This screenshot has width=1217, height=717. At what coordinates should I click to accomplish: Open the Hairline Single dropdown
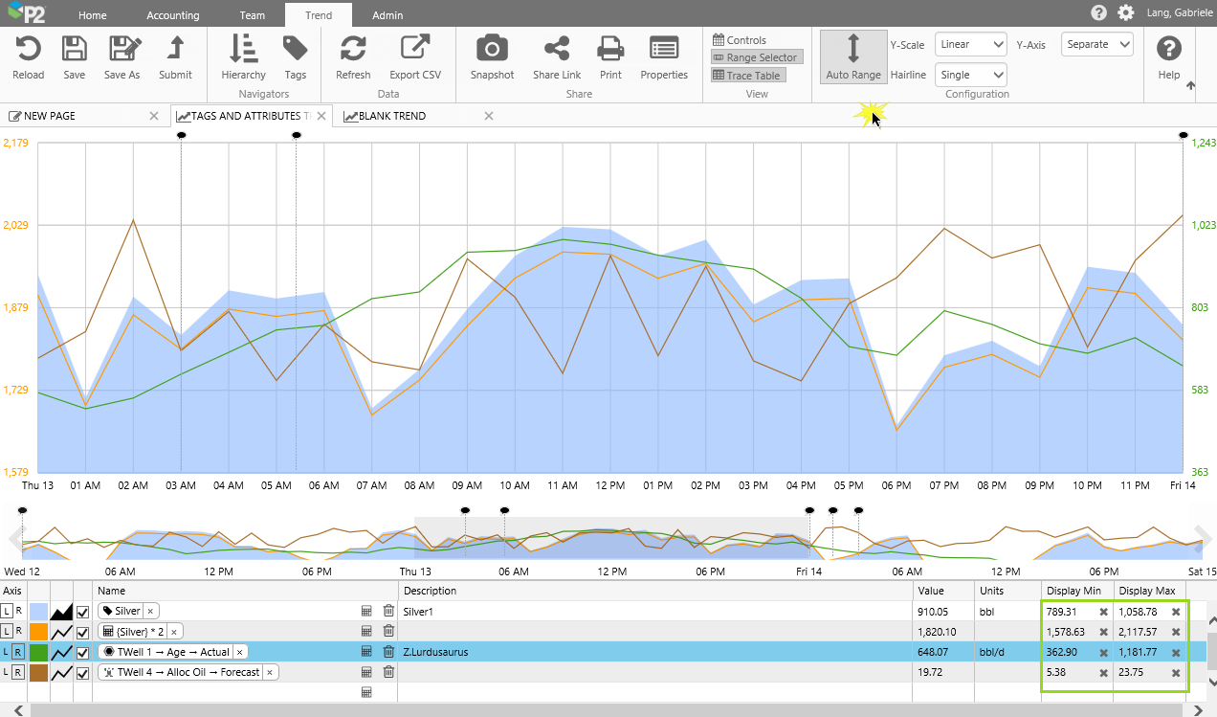[970, 75]
